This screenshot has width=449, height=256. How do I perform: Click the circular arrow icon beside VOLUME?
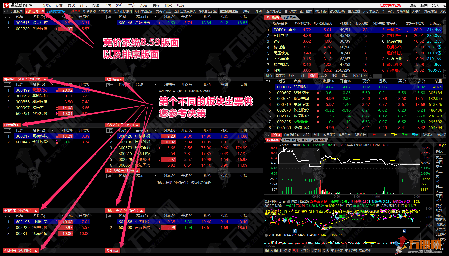(266, 235)
